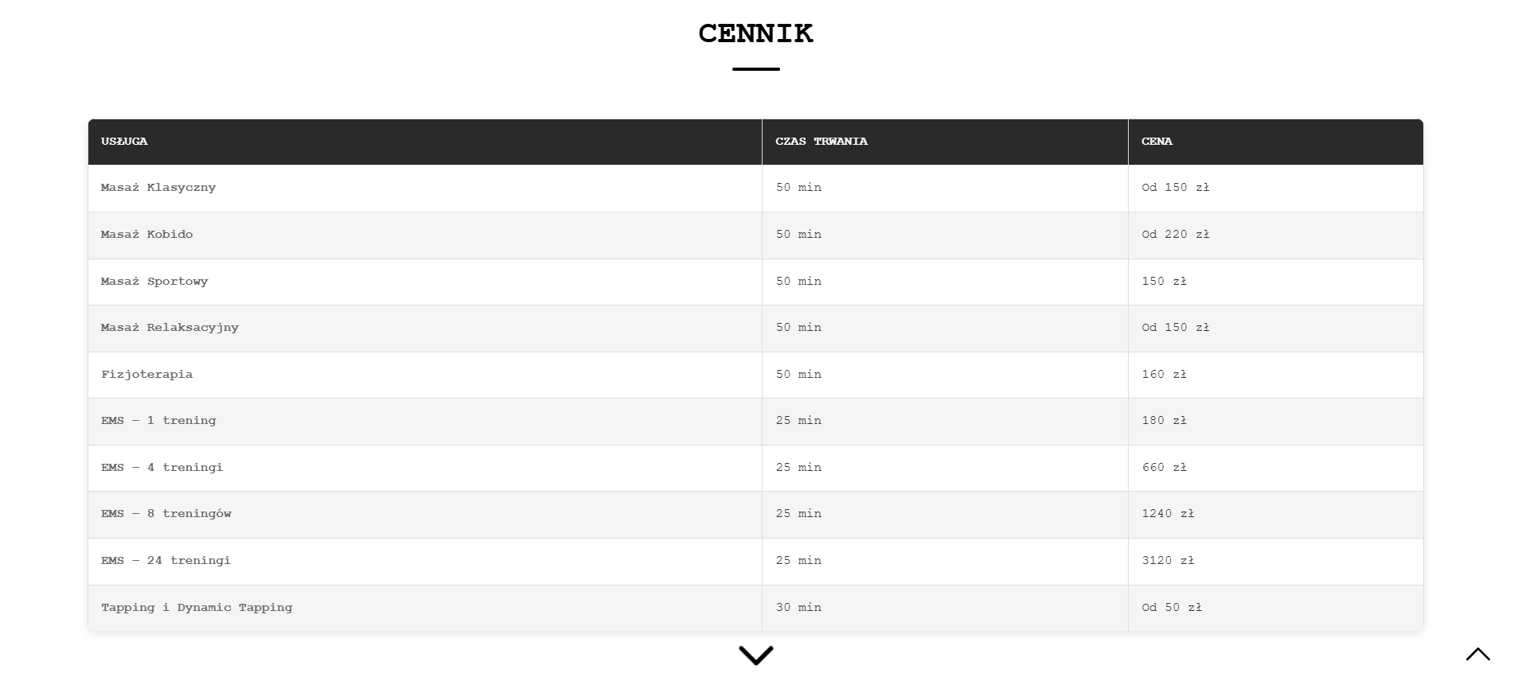Click the scroll-down chevron below the table

(755, 655)
